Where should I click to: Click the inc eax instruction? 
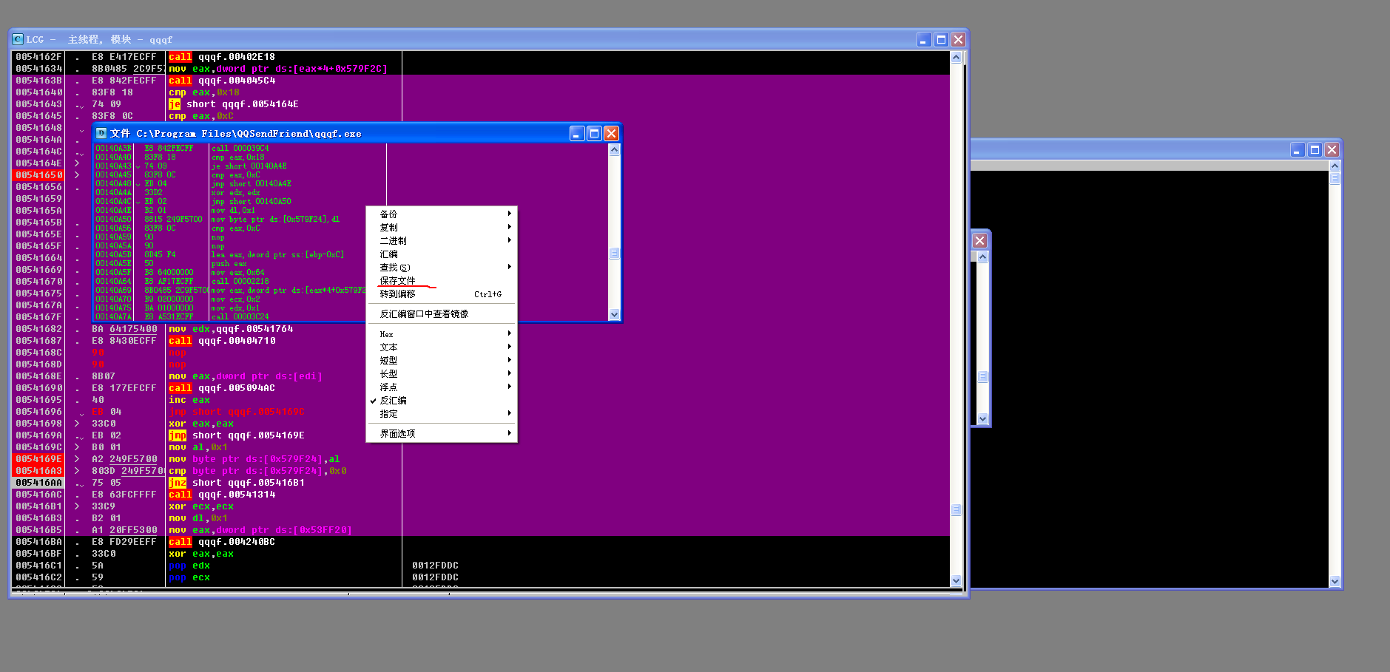click(189, 400)
